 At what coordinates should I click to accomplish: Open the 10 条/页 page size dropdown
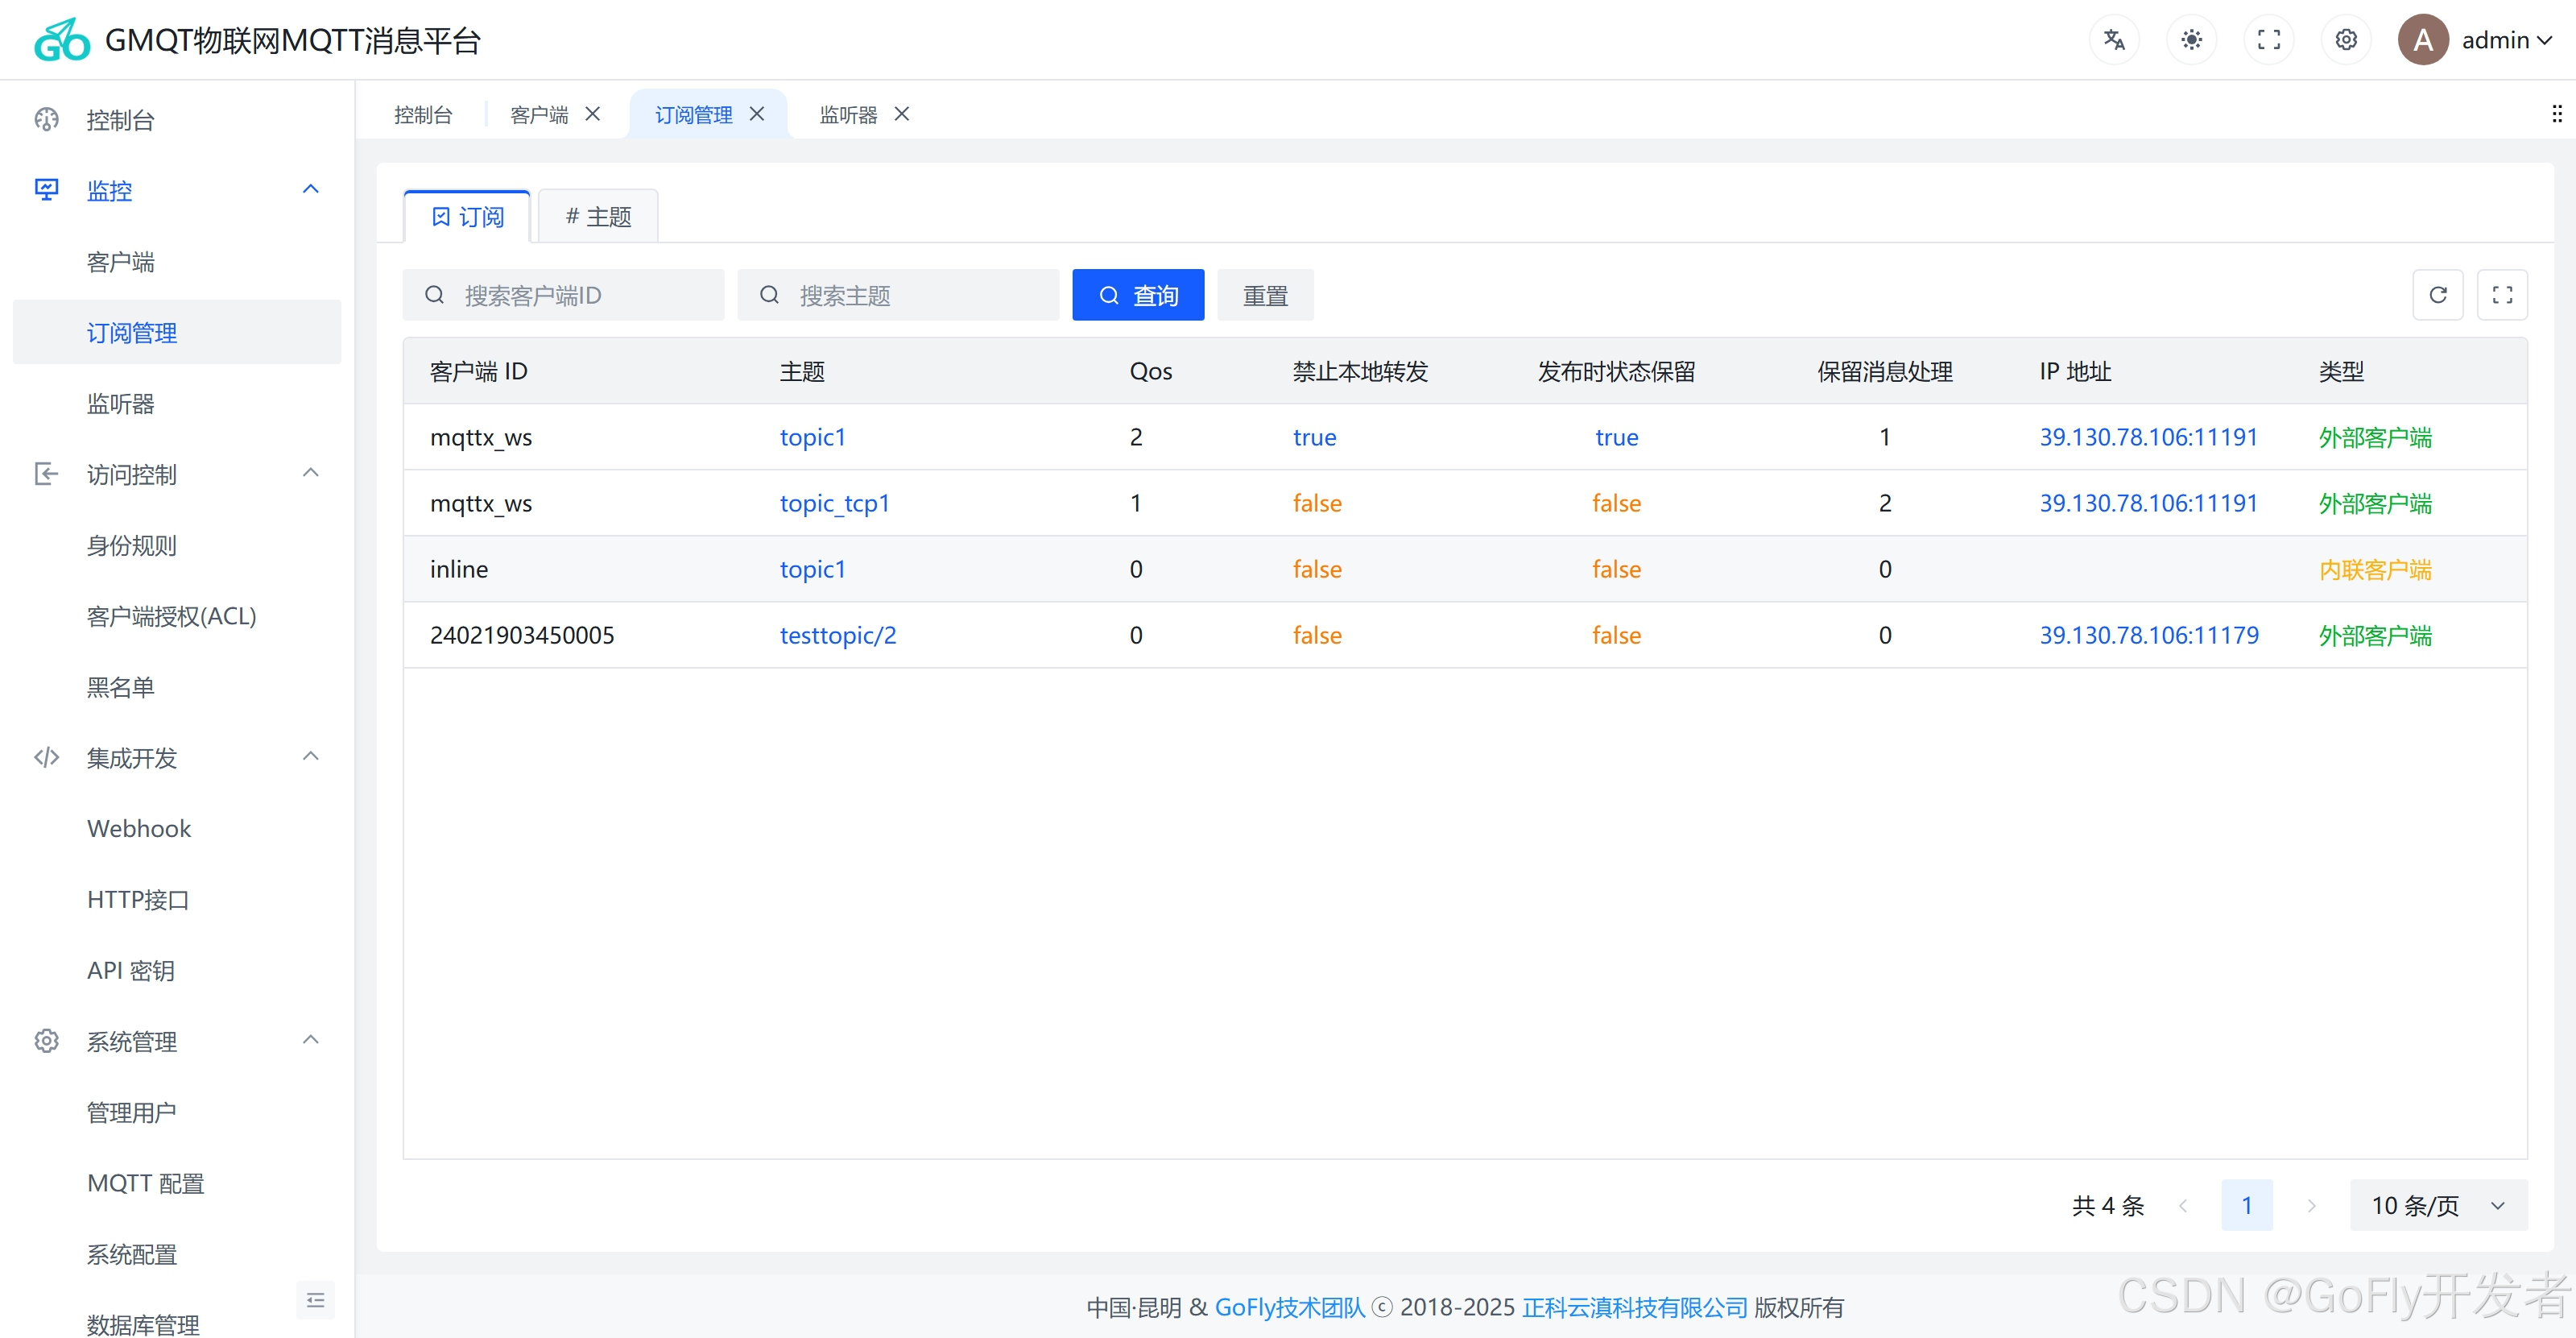point(2437,1205)
